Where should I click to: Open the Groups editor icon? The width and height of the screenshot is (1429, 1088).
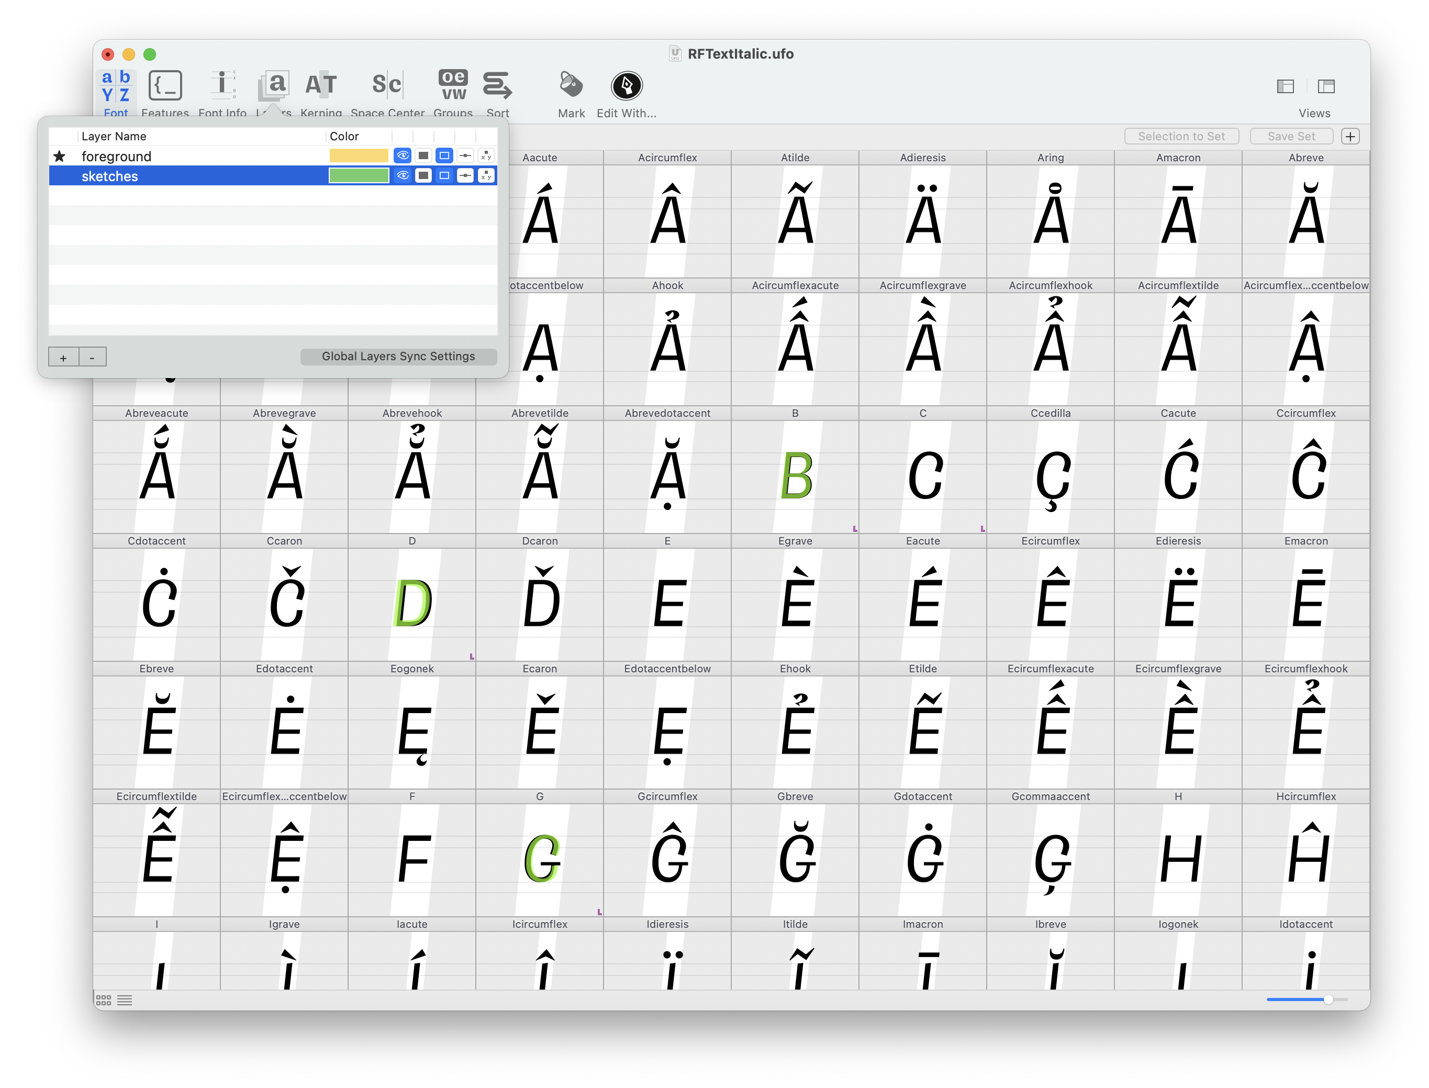453,85
